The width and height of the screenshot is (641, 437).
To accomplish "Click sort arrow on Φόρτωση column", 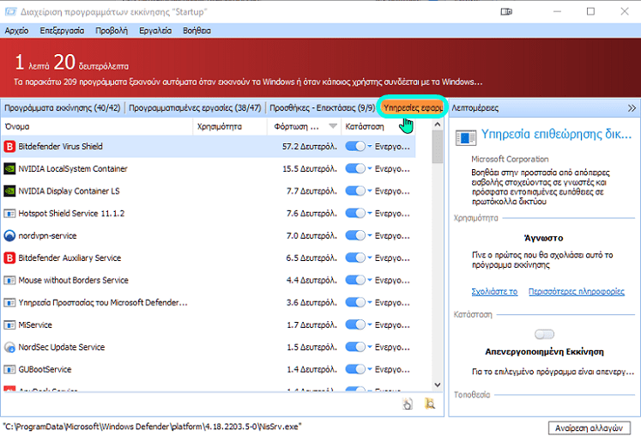I will (x=333, y=126).
